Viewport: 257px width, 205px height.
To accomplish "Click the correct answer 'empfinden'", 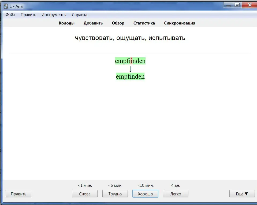I will coord(130,76).
